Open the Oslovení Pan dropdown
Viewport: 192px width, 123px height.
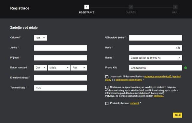pyautogui.click(x=40, y=38)
